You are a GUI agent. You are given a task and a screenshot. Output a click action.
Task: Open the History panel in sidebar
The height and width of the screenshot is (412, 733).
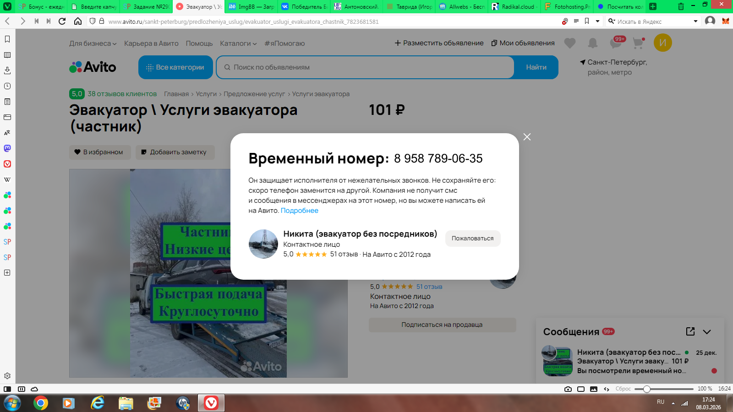7,86
